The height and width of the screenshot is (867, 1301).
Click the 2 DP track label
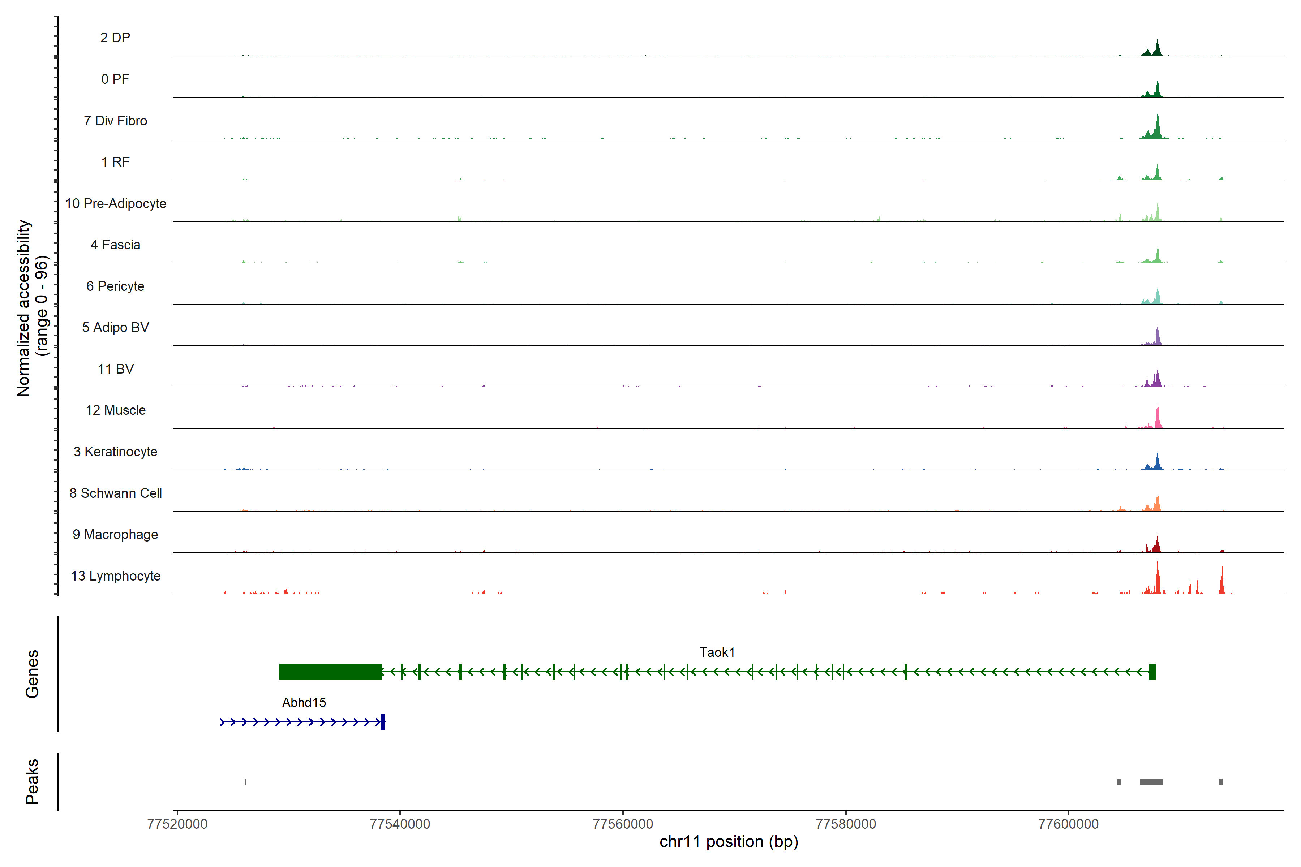click(115, 38)
